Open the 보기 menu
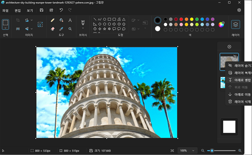 (30, 11)
